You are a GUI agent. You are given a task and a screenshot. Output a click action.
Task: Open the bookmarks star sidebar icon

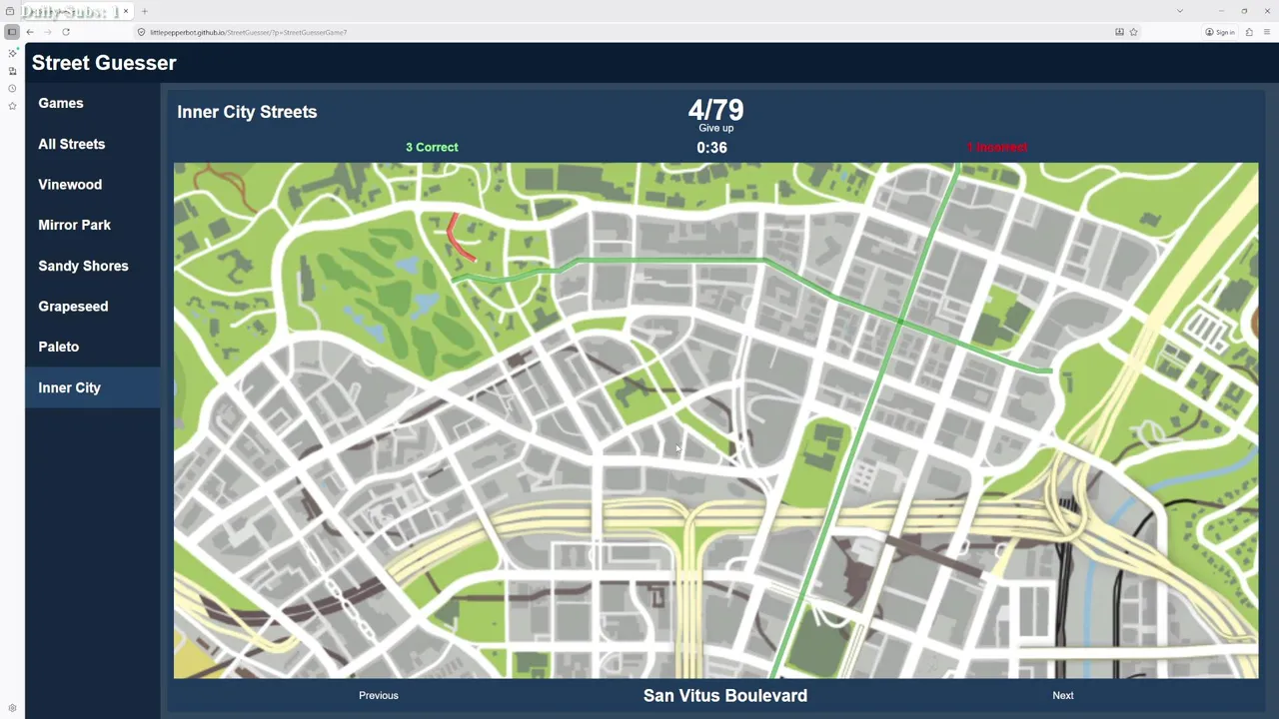(x=12, y=106)
